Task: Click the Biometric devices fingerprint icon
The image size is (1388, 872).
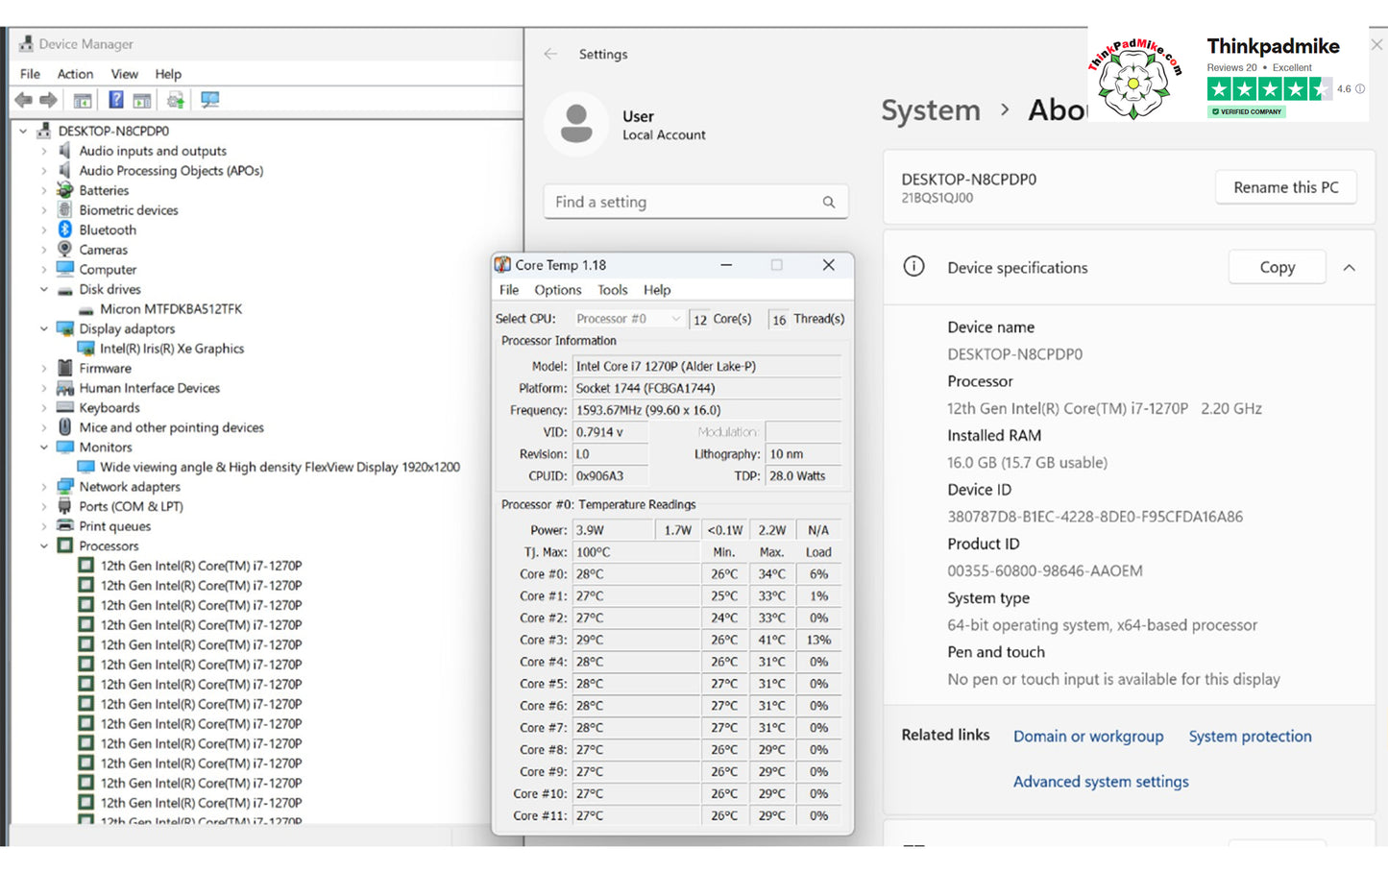Action: coord(65,210)
